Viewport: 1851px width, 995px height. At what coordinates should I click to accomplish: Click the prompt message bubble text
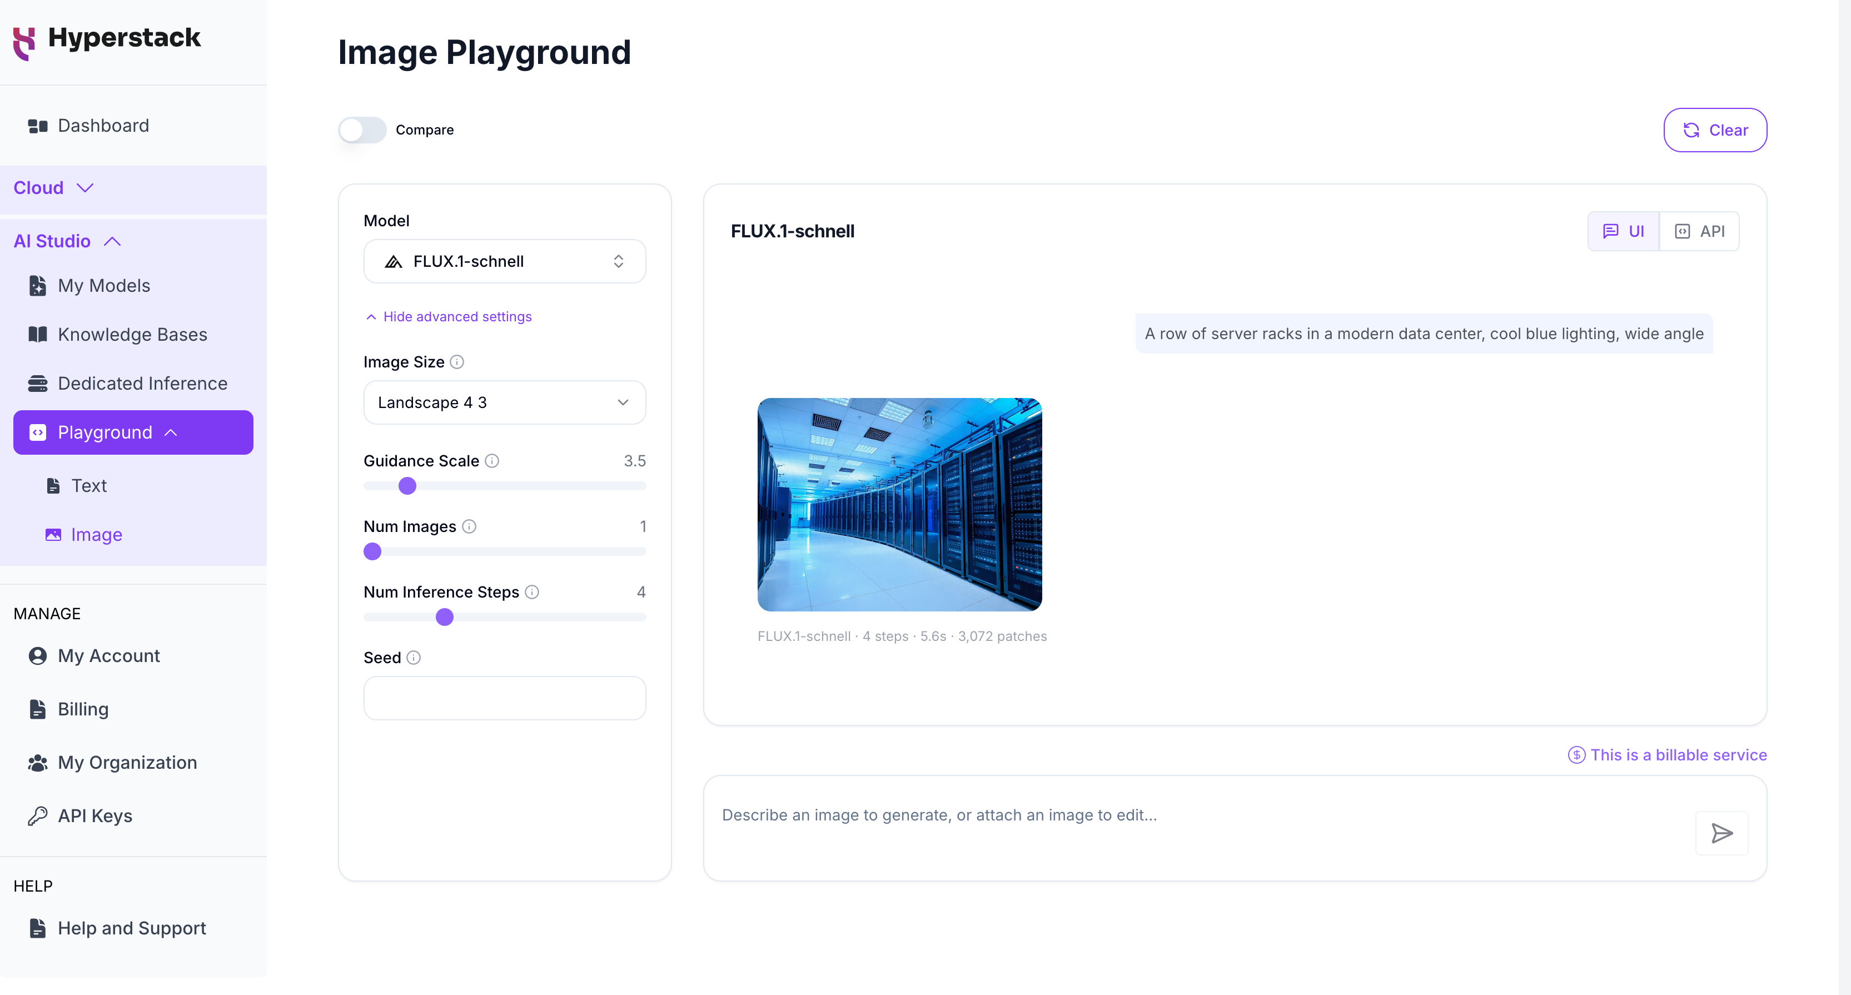(x=1424, y=334)
